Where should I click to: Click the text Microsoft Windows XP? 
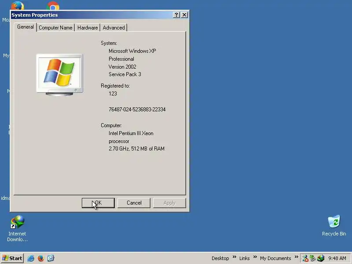(x=132, y=51)
